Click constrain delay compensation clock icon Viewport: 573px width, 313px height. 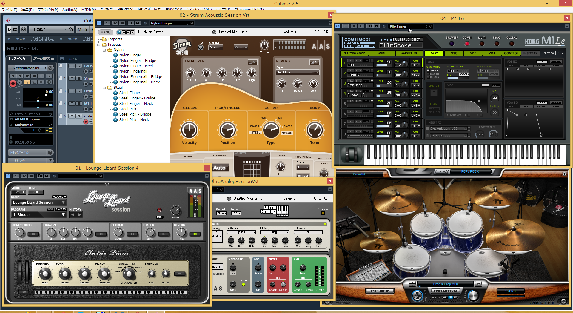(24, 29)
